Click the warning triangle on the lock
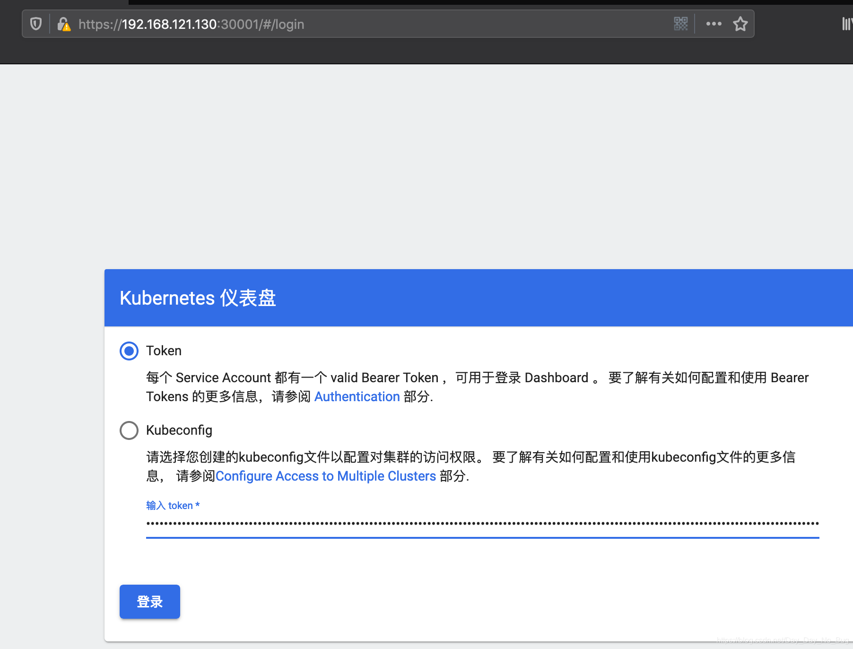This screenshot has height=649, width=853. tap(66, 26)
